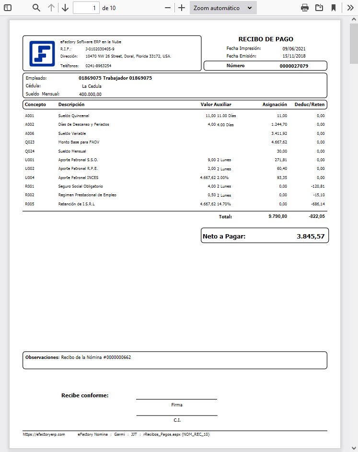Select Seguro Social Obligatorio description
The height and width of the screenshot is (452, 358).
pyautogui.click(x=81, y=187)
